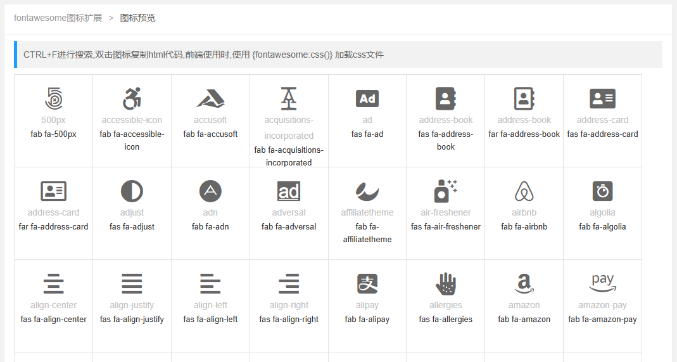The height and width of the screenshot is (362, 677).
Task: Select the amazon-pay icon
Action: point(602,282)
